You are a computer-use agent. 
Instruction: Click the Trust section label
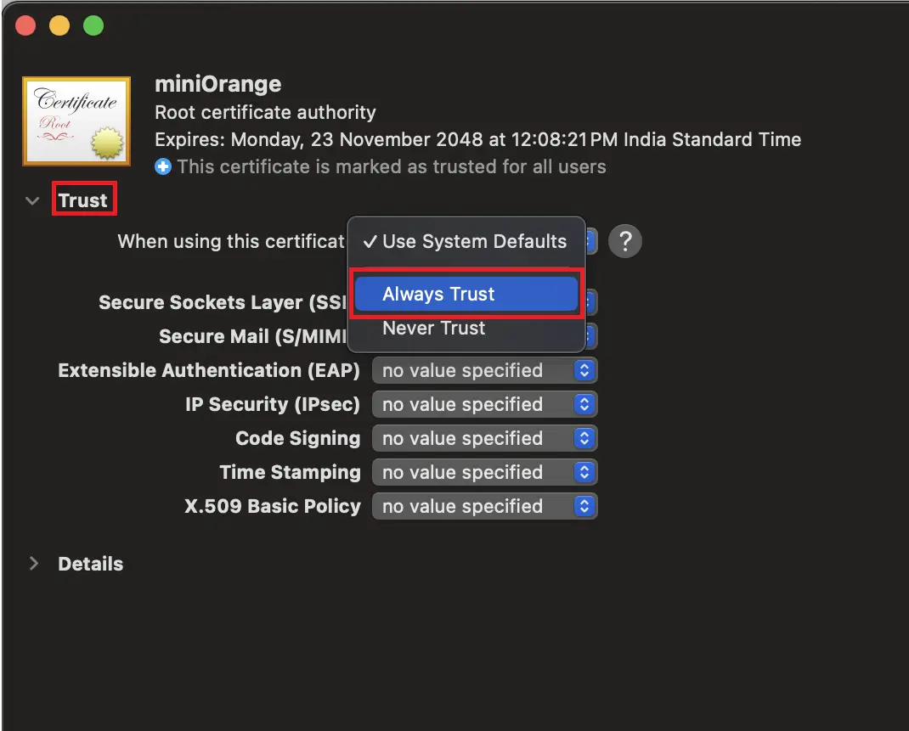tap(83, 199)
